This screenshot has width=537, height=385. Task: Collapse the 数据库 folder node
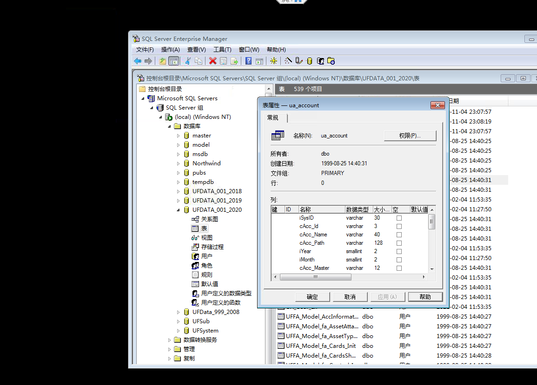(169, 126)
